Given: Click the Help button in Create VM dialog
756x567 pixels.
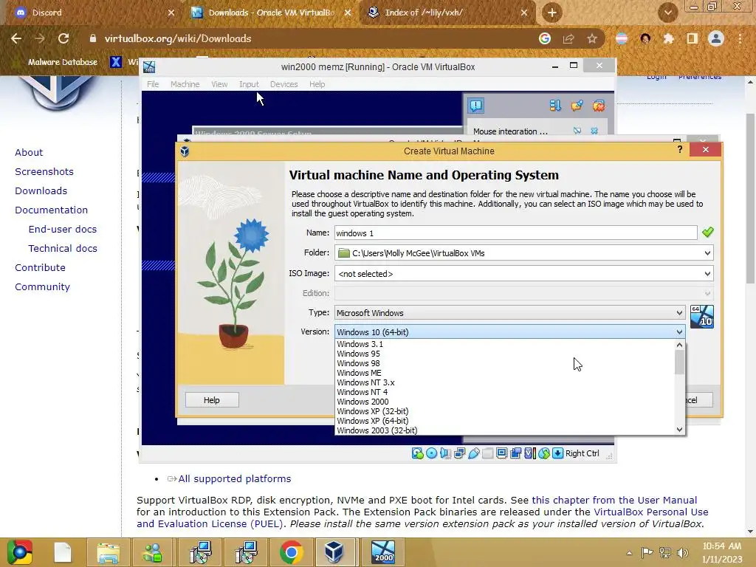Looking at the screenshot, I should coord(212,400).
